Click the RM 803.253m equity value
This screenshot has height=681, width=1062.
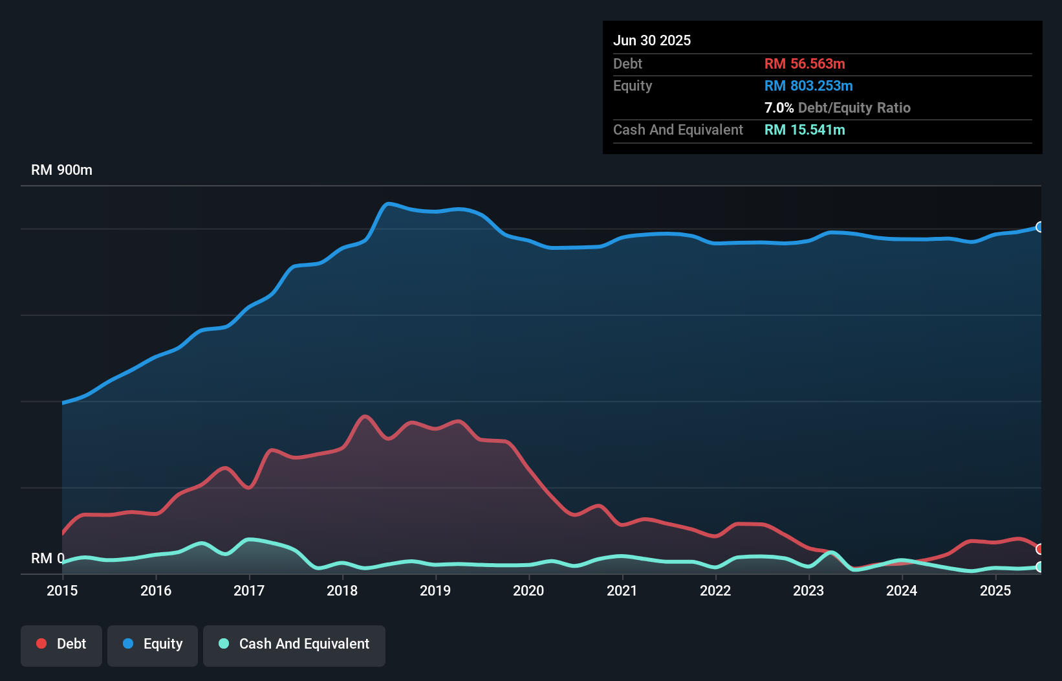(808, 86)
